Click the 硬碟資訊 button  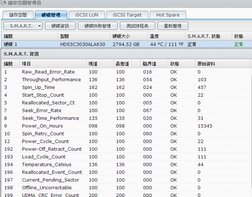point(60,26)
